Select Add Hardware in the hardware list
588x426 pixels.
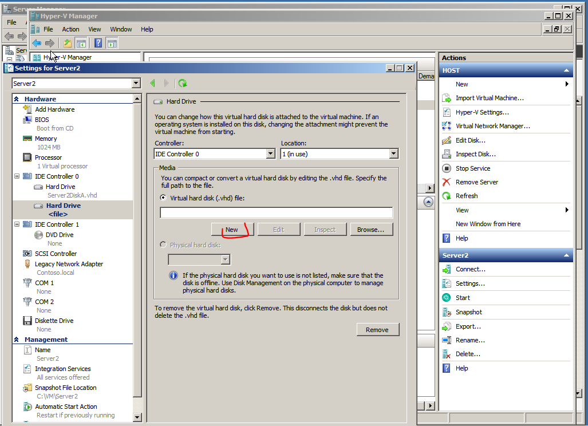55,109
